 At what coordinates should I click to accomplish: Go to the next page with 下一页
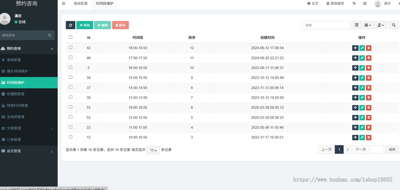point(361,150)
